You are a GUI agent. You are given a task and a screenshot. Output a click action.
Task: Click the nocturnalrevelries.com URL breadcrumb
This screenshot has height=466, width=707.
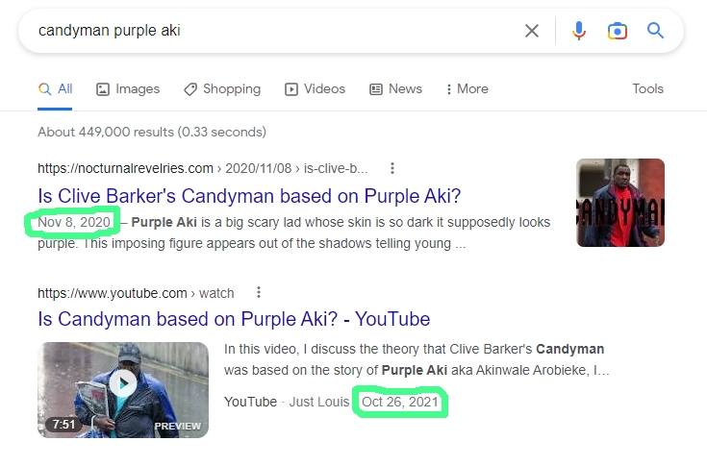point(202,169)
